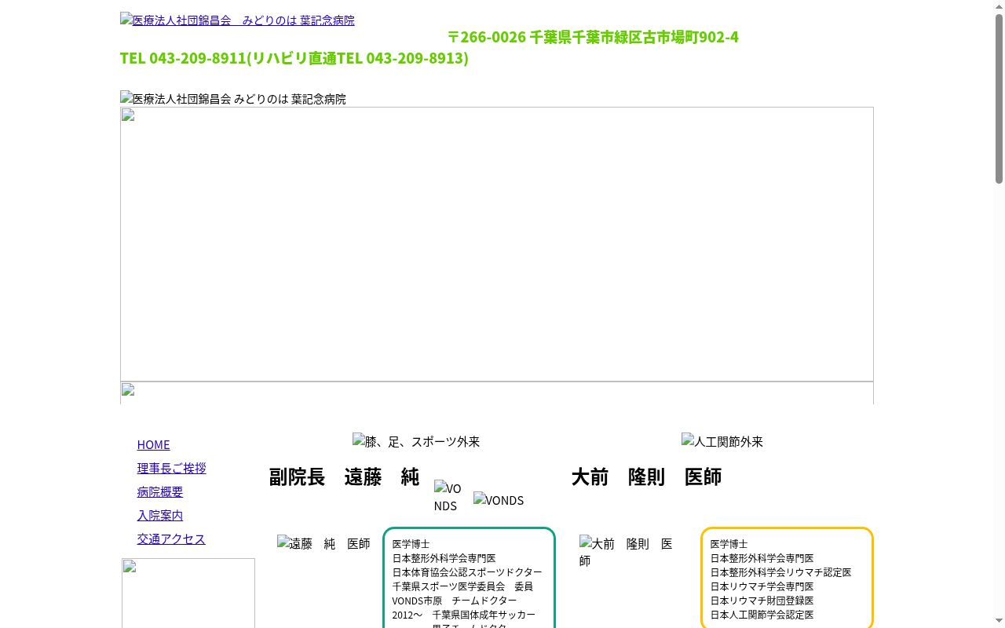This screenshot has width=1005, height=628.
Task: Select the heading 大前 隆則 医師
Action: point(646,476)
